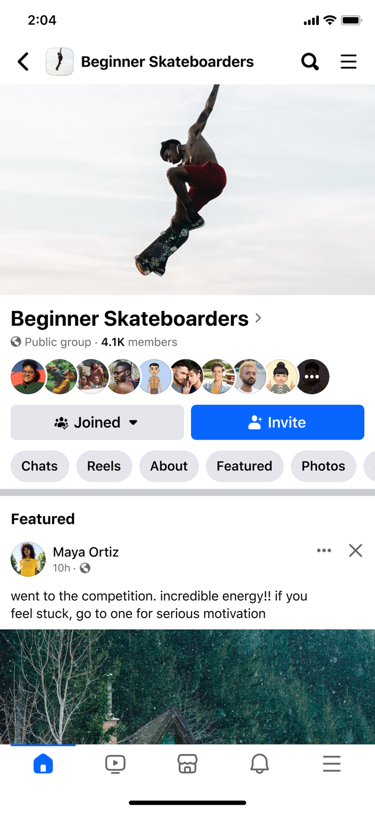Expand the group name details chevron
This screenshot has height=813, width=375.
coord(258,318)
